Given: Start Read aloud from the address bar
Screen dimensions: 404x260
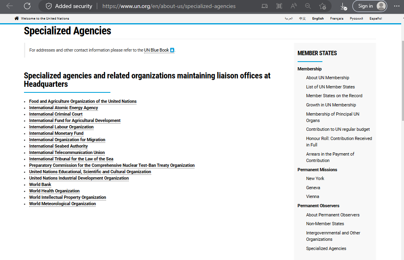Looking at the screenshot, I should point(294,6).
